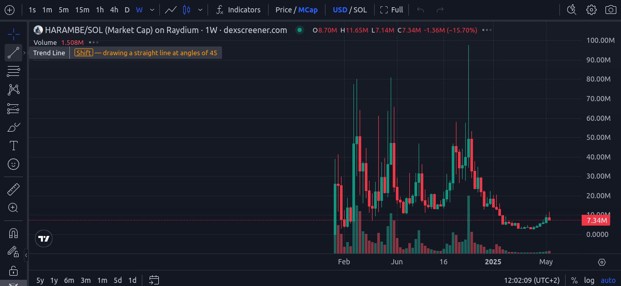Switch currency from USD to SOL
This screenshot has height=286, width=621.
point(360,10)
